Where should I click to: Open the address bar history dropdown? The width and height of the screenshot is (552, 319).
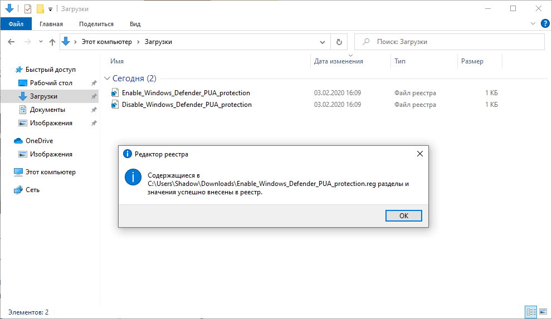(323, 42)
